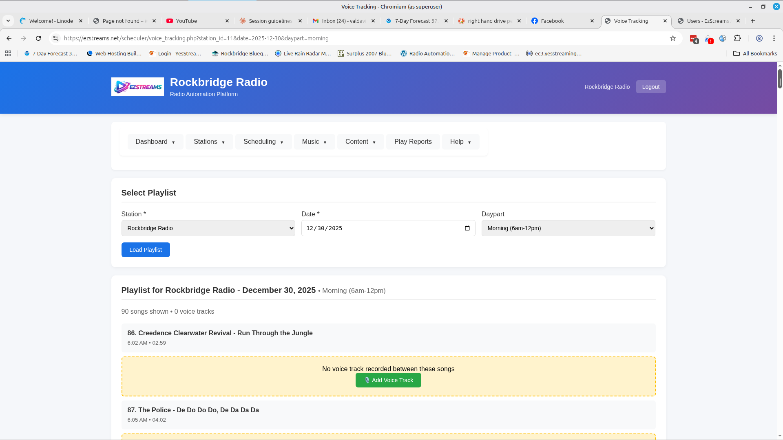Bookmark this page using the star icon
Screen dimensions: 783x440
click(x=673, y=38)
